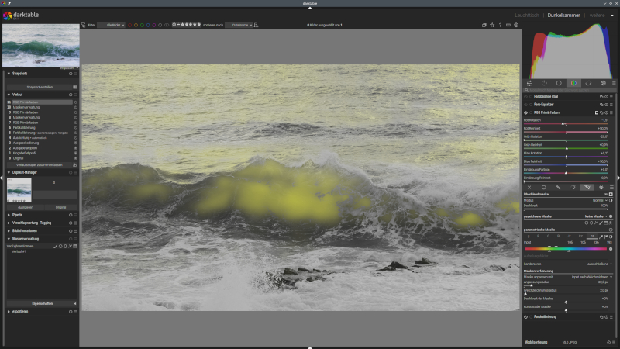Toggle the RGB Primärfarben module on/off
This screenshot has height=349, width=620.
click(x=526, y=112)
